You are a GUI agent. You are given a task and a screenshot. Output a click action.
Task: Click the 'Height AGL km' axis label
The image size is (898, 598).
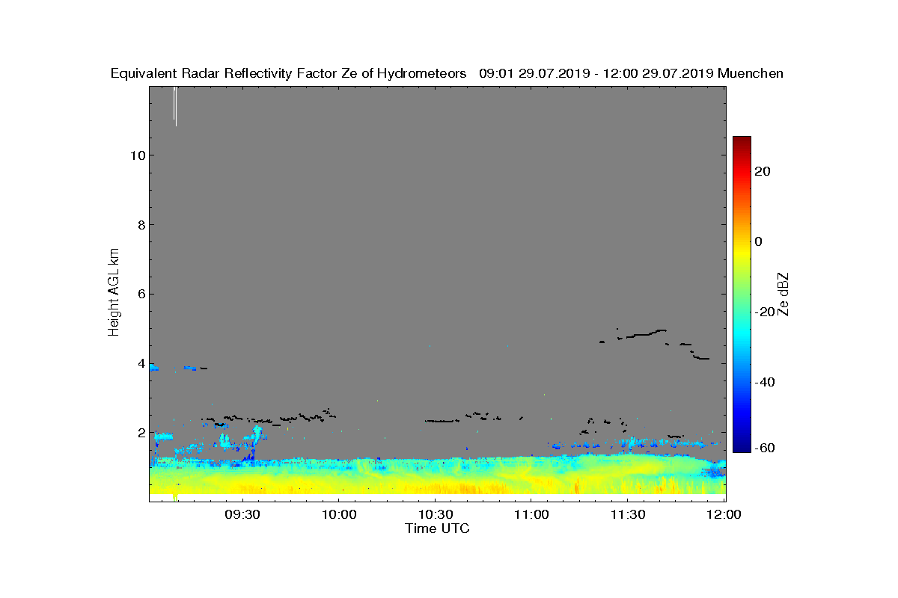[x=114, y=294]
